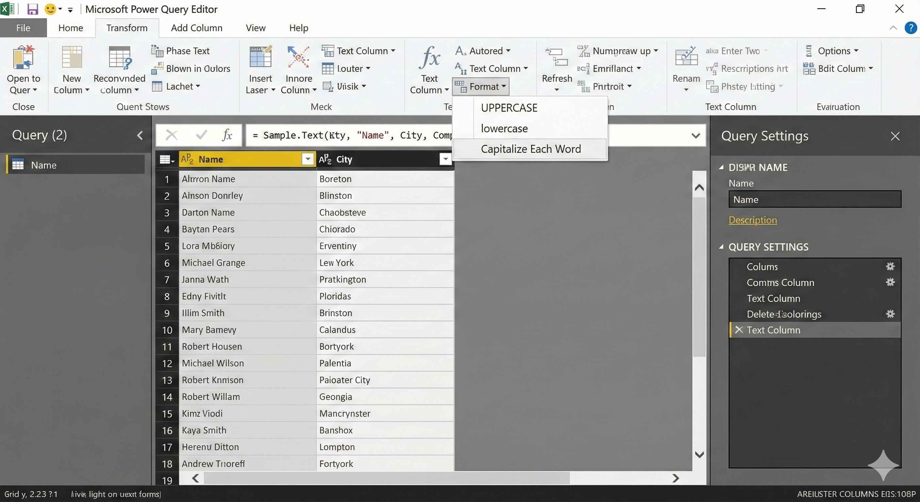Delete the selected Text Column step
The height and width of the screenshot is (502, 920).
(739, 330)
